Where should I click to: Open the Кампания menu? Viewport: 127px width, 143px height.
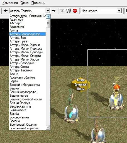click(10, 3)
